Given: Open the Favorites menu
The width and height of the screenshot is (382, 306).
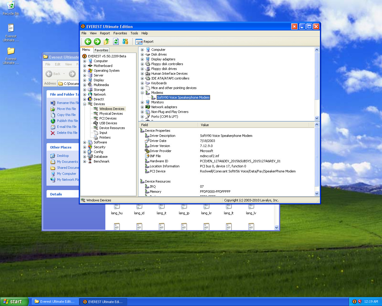Looking at the screenshot, I should (120, 33).
